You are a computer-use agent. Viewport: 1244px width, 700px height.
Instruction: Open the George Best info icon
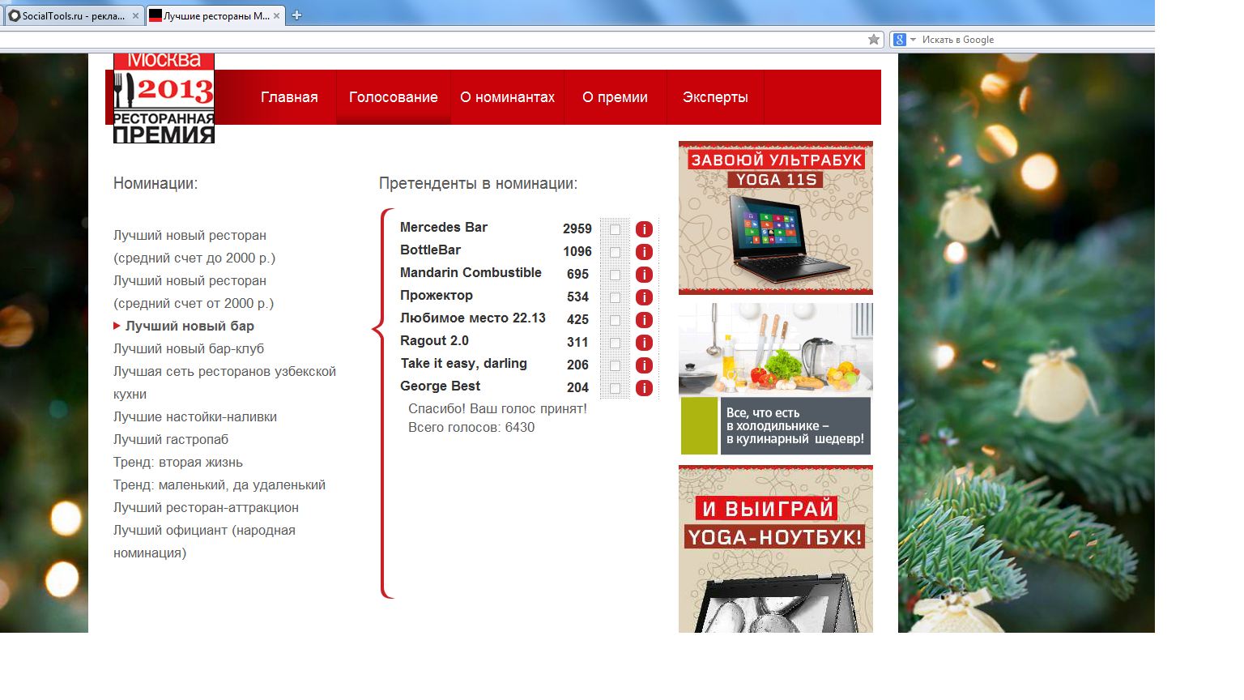644,388
